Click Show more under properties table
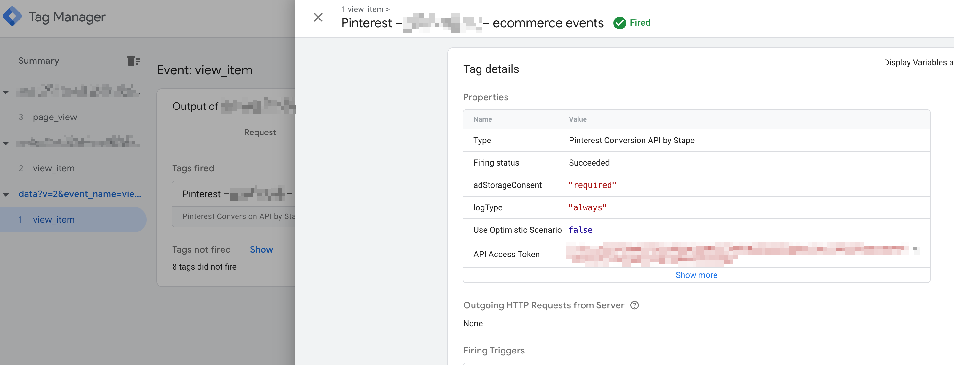 point(696,275)
